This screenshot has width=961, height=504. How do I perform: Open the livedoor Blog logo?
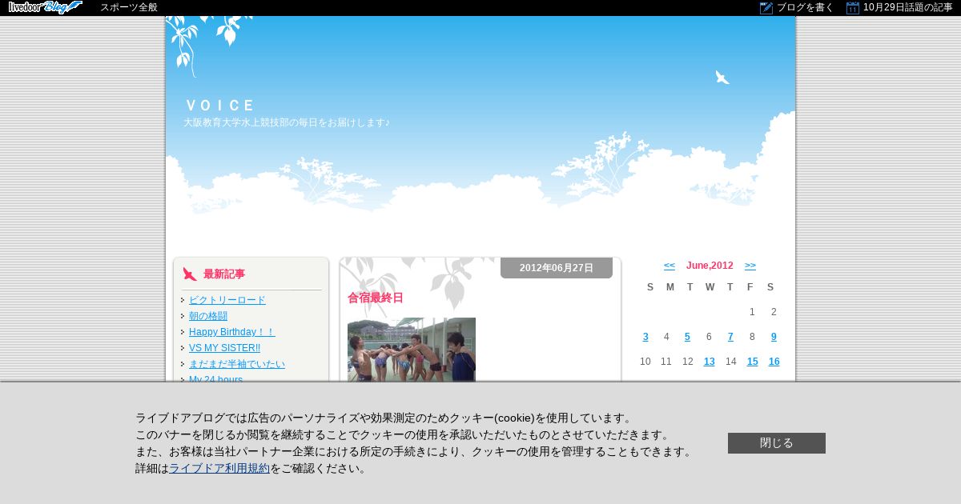coord(45,7)
